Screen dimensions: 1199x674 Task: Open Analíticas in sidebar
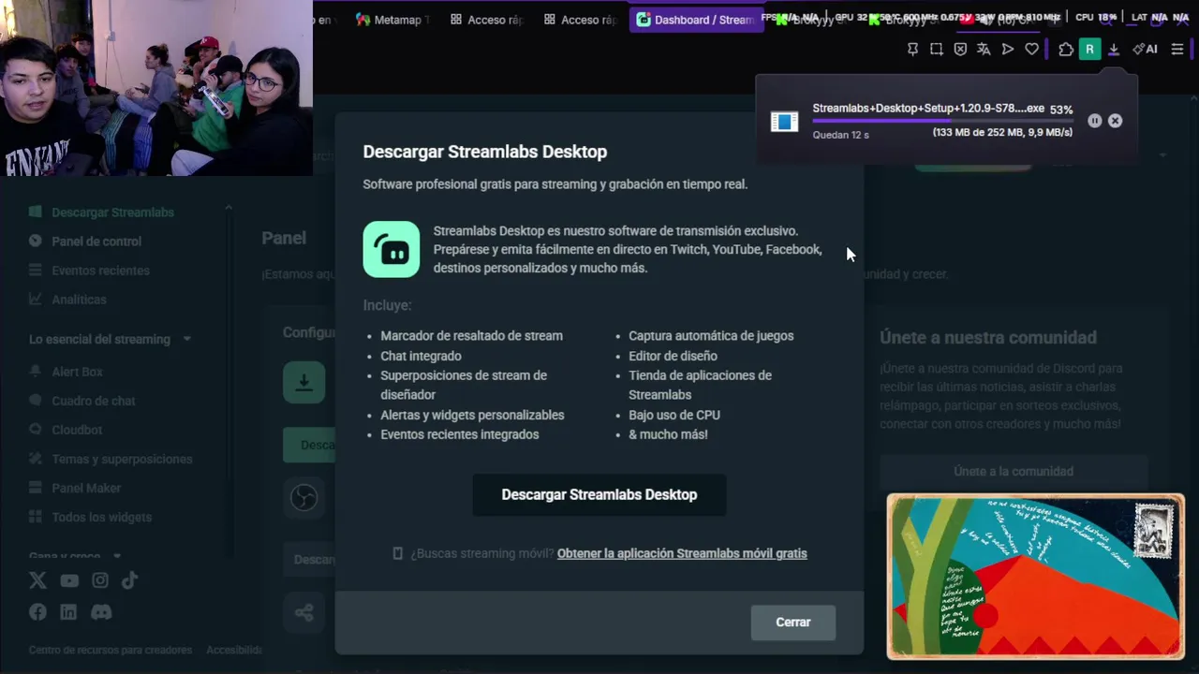[79, 300]
